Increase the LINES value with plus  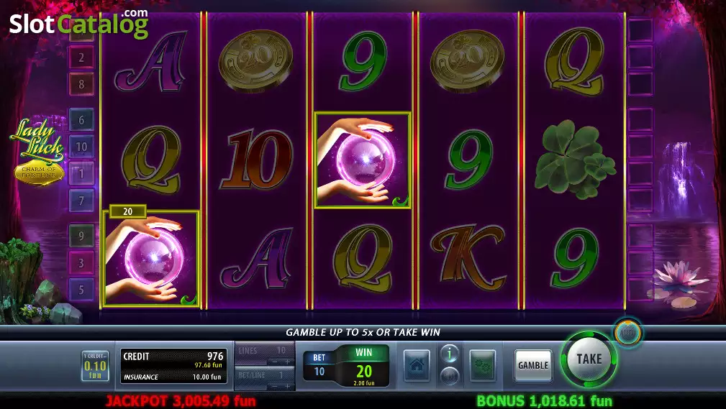pos(288,362)
